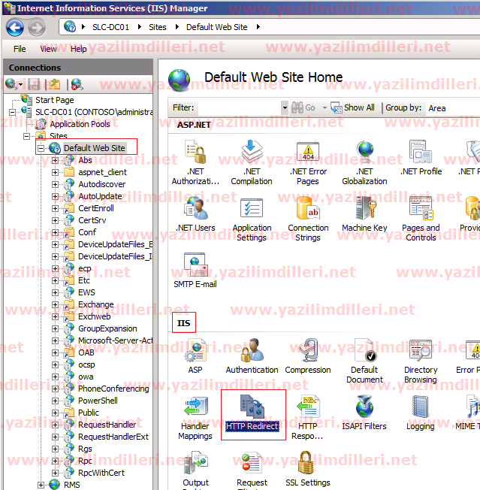Select Start Page in Connections tree
The image size is (480, 490).
click(55, 100)
